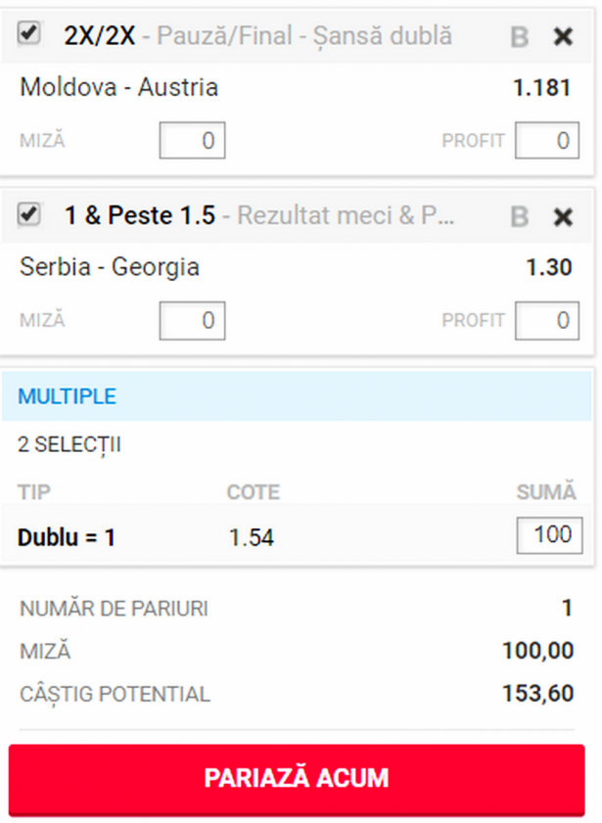Click the 1 & Peste 1.5 market title
The height and width of the screenshot is (823, 602).
tap(259, 215)
